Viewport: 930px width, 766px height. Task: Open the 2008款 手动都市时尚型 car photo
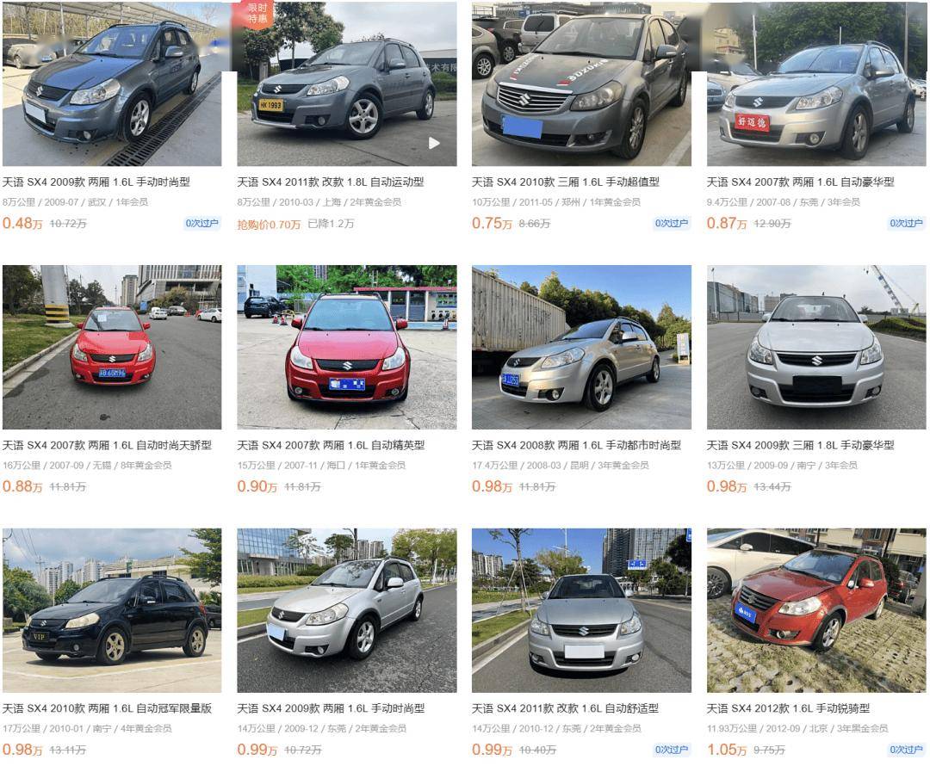(x=581, y=347)
